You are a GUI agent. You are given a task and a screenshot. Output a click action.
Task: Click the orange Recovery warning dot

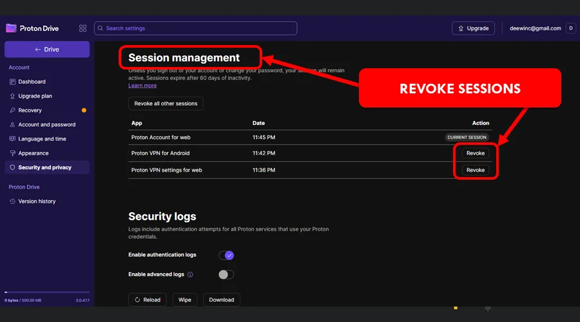pos(84,110)
